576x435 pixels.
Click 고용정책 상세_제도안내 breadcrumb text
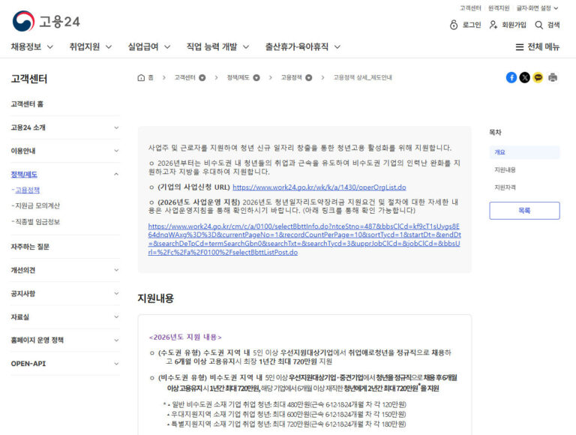pyautogui.click(x=362, y=77)
